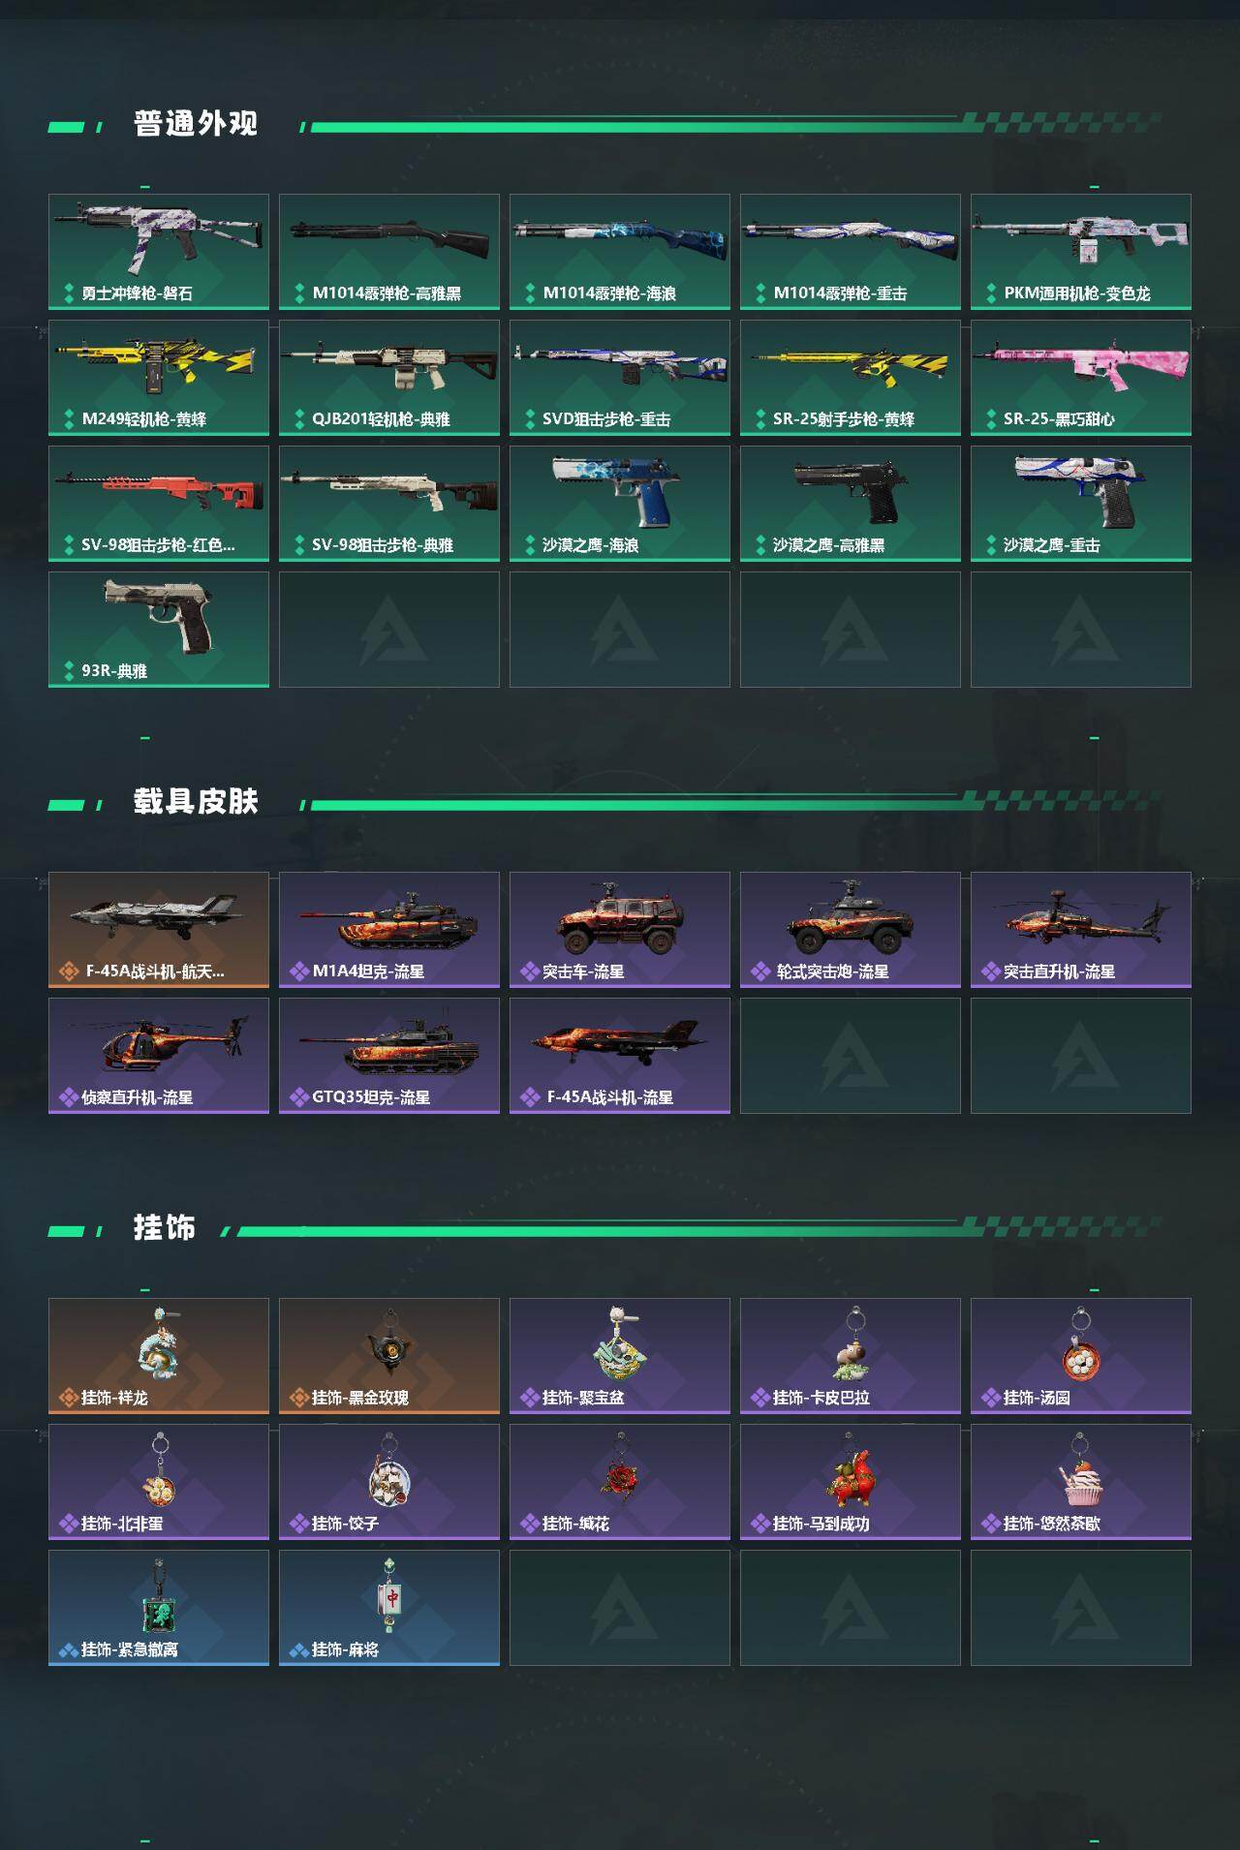The width and height of the screenshot is (1240, 1850).
Task: Select the 勇士冲锋枪-磐石 weapon skin
Action: [x=159, y=252]
